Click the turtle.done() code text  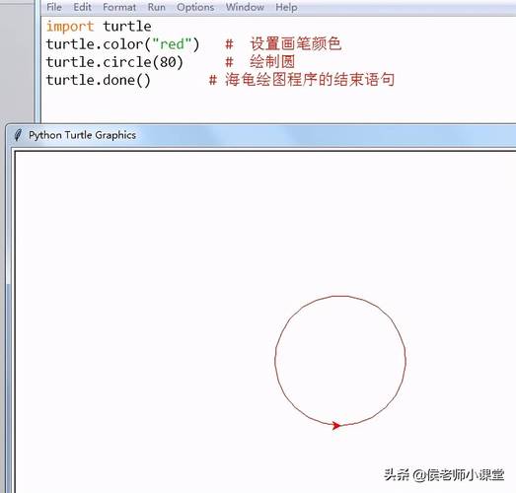pyautogui.click(x=98, y=80)
